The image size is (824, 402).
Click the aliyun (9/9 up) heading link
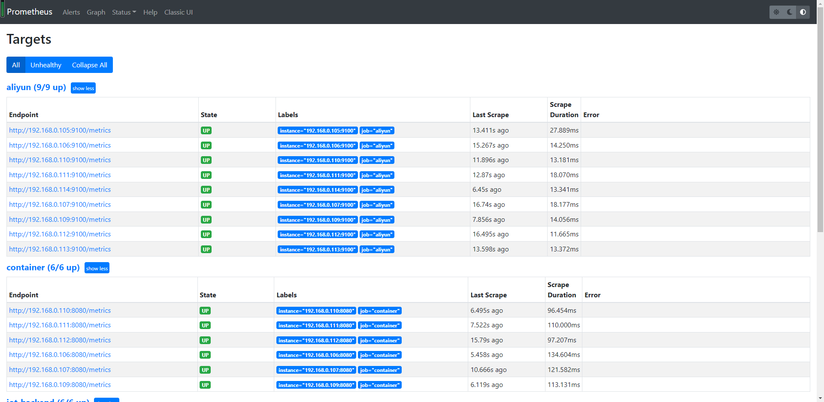click(36, 88)
